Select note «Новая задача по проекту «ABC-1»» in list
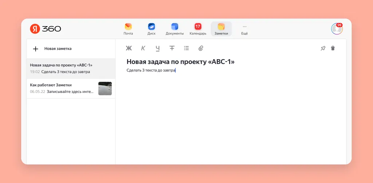 [71, 69]
